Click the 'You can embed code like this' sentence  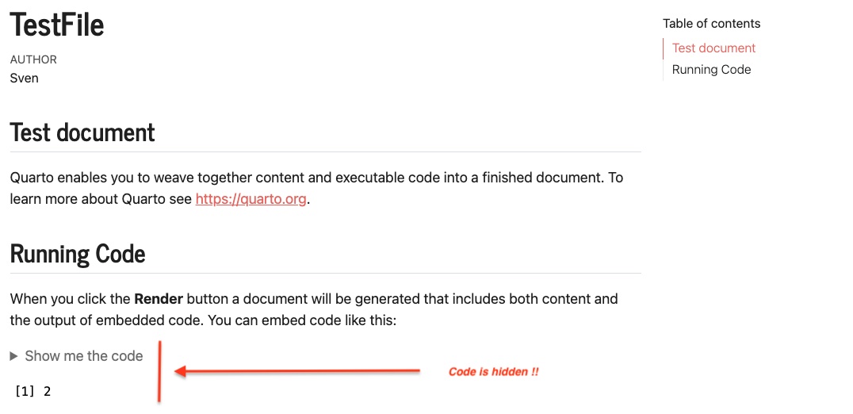303,320
